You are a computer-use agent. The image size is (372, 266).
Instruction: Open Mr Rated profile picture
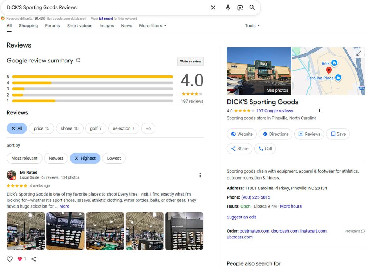click(x=11, y=175)
